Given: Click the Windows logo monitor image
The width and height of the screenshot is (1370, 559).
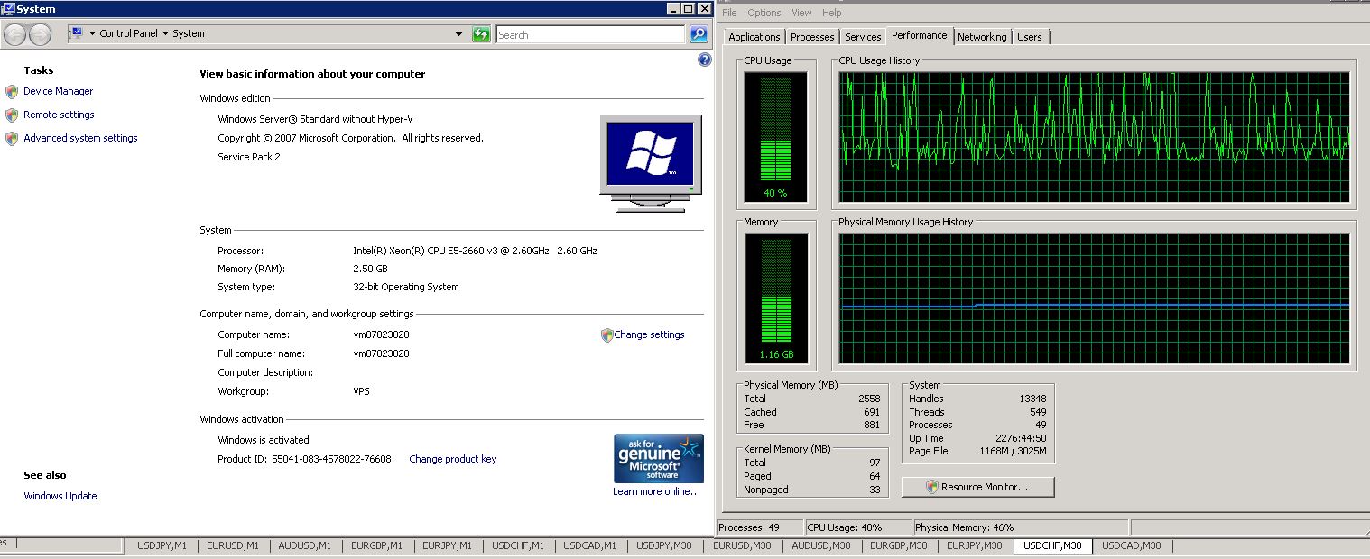Looking at the screenshot, I should coord(651,163).
